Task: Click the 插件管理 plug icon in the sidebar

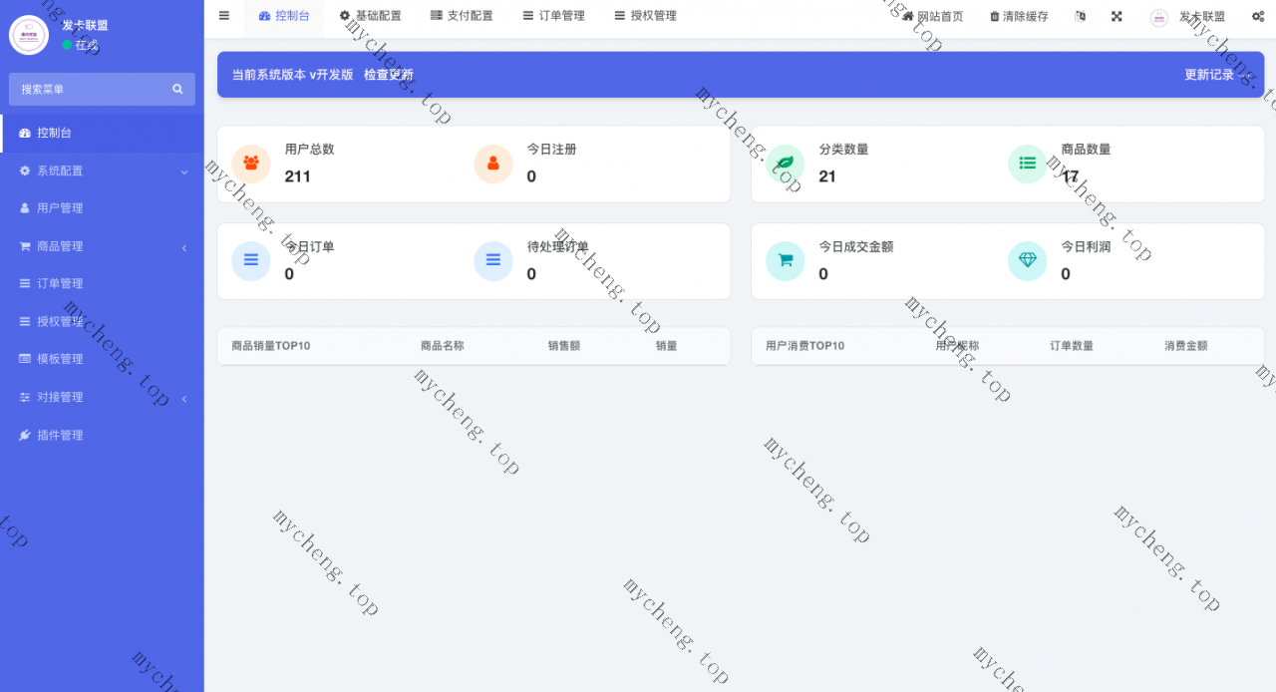Action: coord(25,435)
